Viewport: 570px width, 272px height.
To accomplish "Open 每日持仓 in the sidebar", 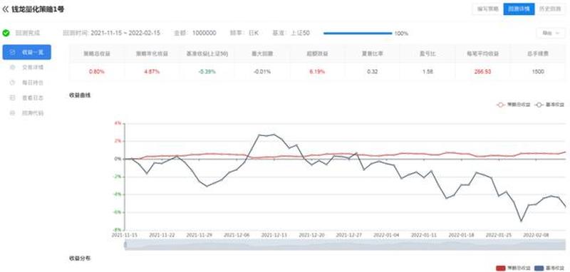I will pyautogui.click(x=26, y=83).
